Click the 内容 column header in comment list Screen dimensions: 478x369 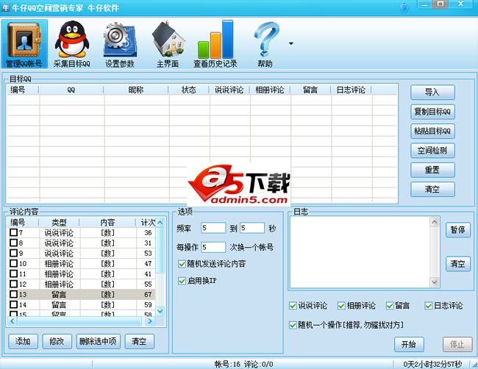pos(107,223)
